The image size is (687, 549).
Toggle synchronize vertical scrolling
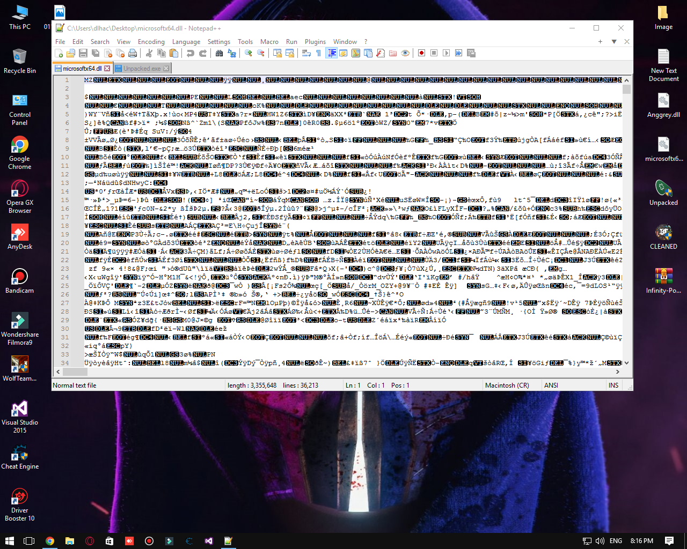(x=278, y=53)
